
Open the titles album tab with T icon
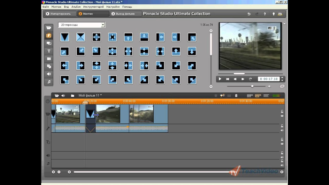(49, 51)
